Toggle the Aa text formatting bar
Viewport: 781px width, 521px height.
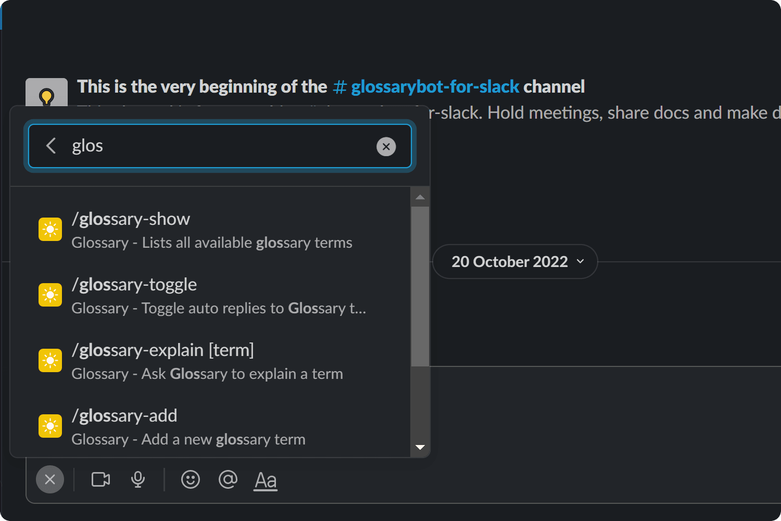pyautogui.click(x=266, y=479)
